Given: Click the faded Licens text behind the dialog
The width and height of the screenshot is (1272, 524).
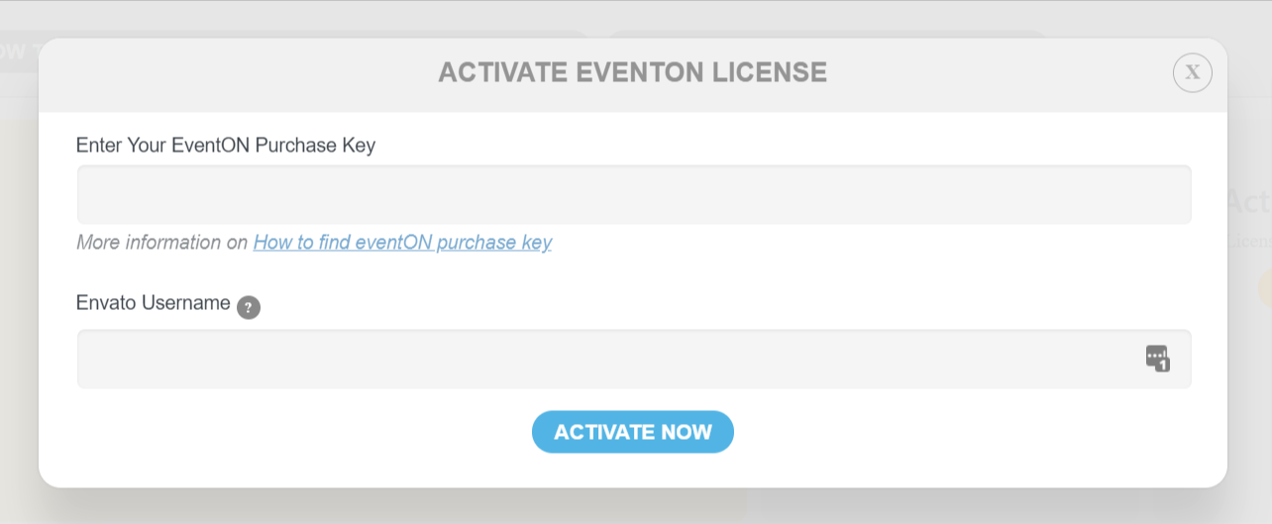Looking at the screenshot, I should tap(1250, 241).
